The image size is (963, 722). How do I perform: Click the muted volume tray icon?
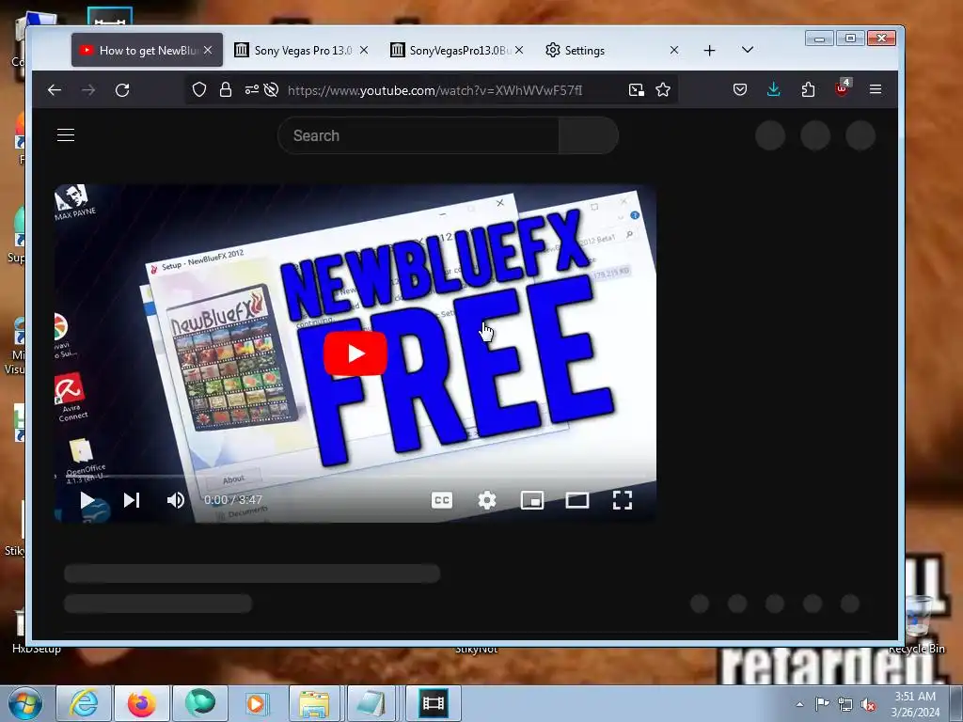pos(868,704)
